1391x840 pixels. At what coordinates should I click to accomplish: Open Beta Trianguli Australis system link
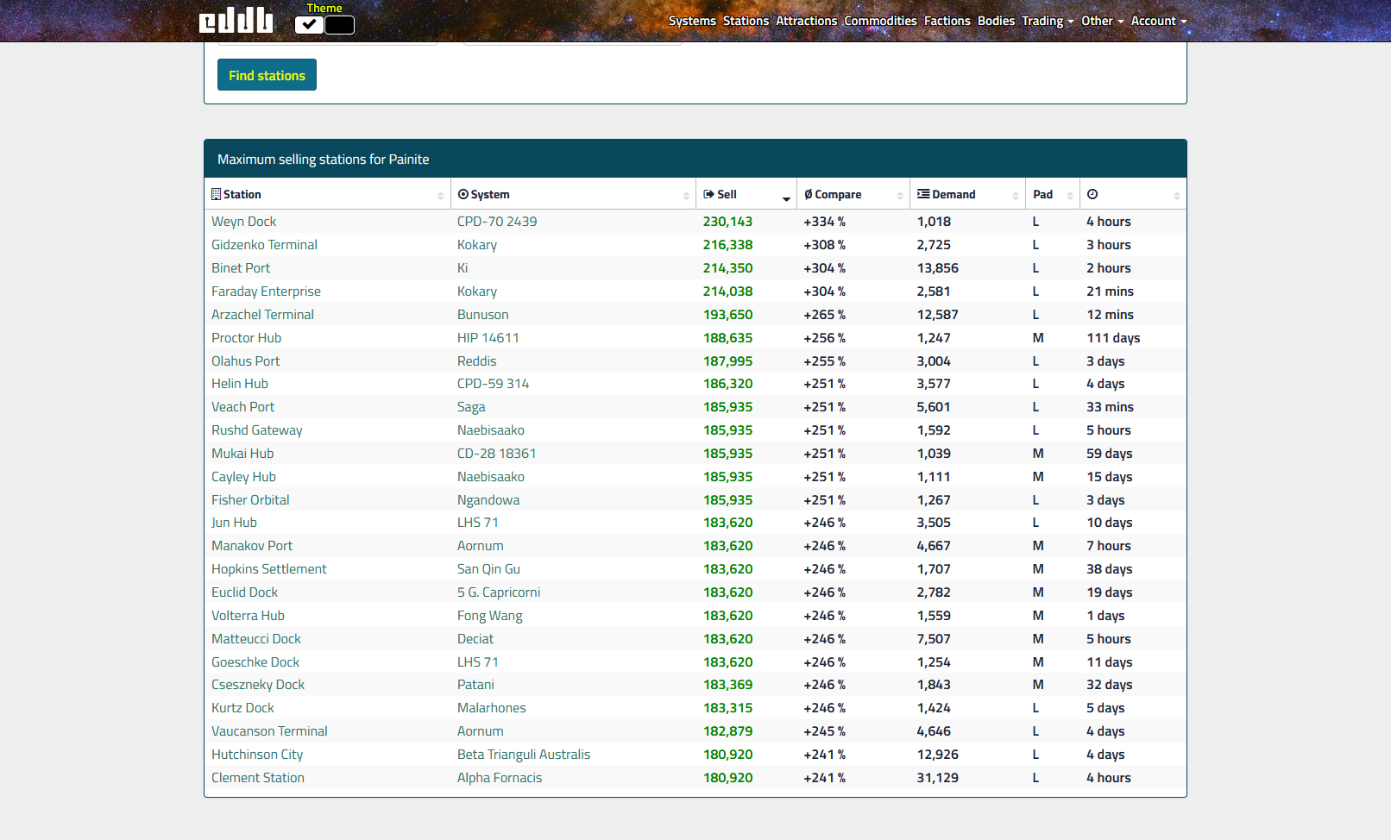[x=524, y=755]
